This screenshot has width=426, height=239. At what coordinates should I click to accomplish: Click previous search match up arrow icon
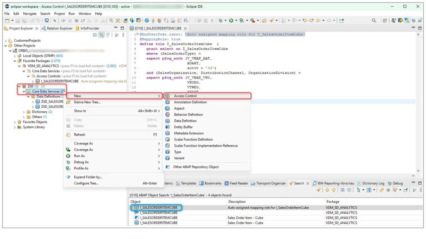[334, 190]
